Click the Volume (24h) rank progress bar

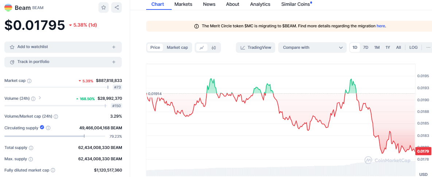(55, 105)
